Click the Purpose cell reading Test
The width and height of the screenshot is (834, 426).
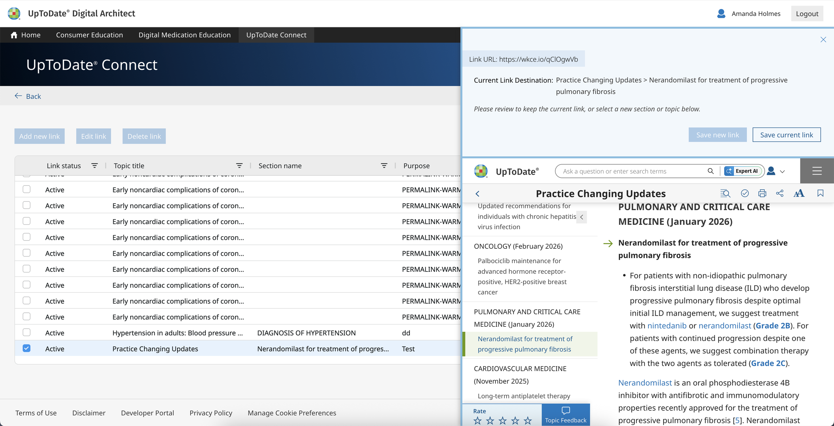(x=408, y=349)
